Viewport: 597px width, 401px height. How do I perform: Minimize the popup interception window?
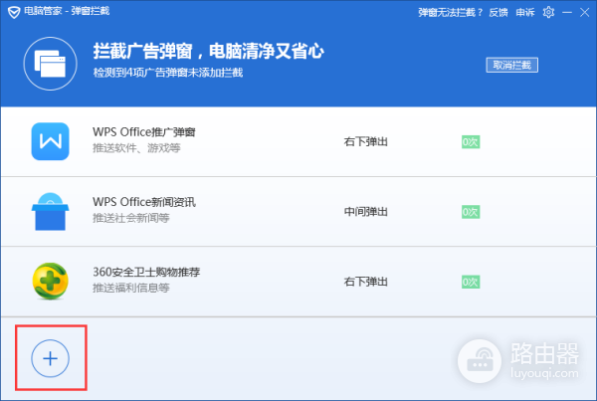coord(567,13)
